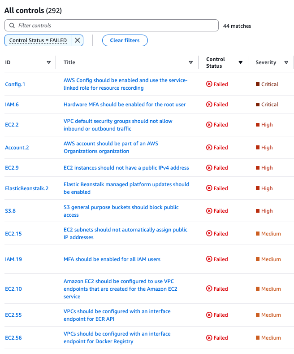Viewport: 294px width, 354px height.
Task: Remove the Control Status = FAILED filter chip
Action: [x=78, y=40]
